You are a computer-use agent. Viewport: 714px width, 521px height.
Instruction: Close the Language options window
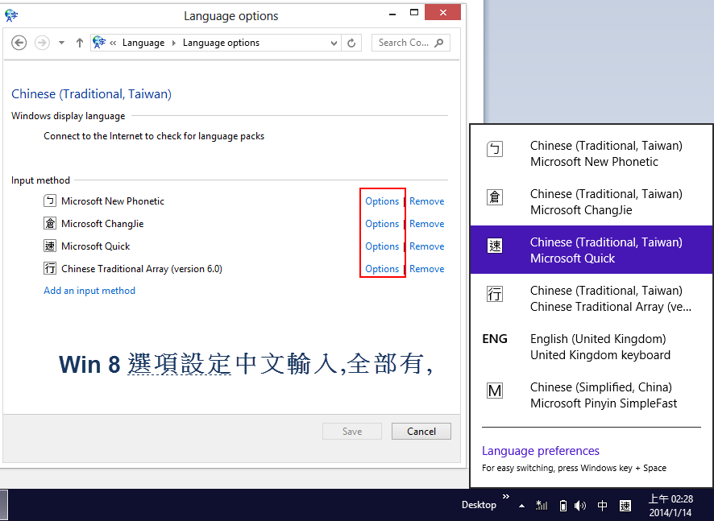(442, 12)
